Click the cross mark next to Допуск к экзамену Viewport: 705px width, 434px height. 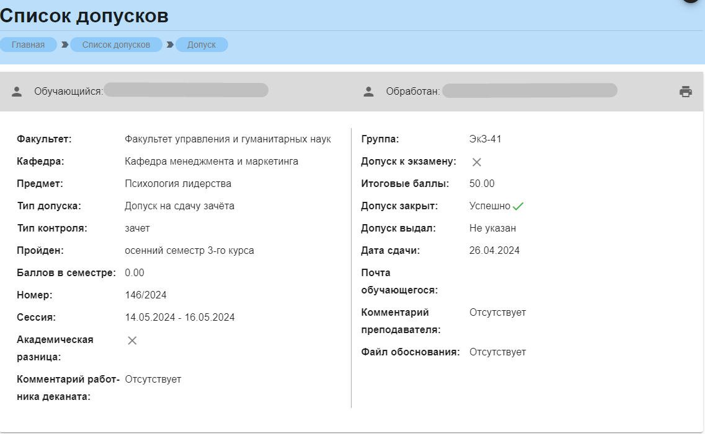[477, 162]
